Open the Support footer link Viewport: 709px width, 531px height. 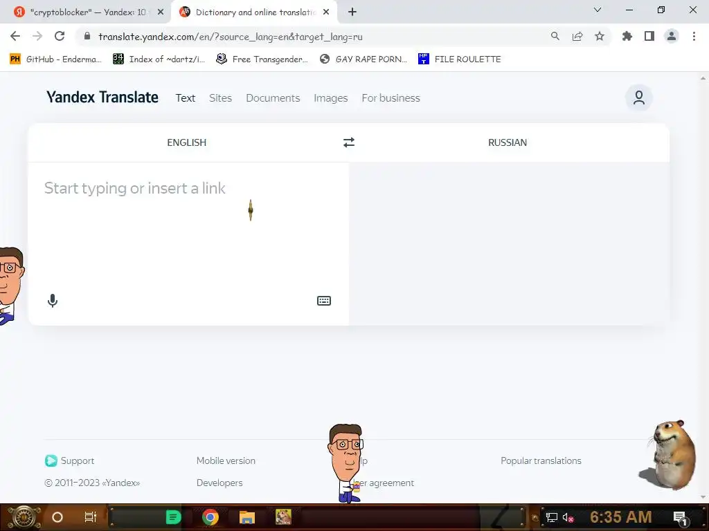(x=70, y=460)
